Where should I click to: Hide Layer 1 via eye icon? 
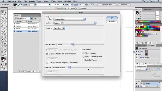coord(136,86)
